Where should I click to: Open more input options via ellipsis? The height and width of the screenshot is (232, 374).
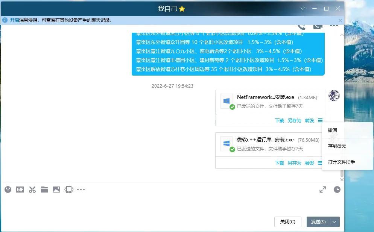(81, 190)
